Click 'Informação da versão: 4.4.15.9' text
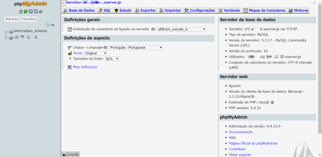 pos(254,126)
